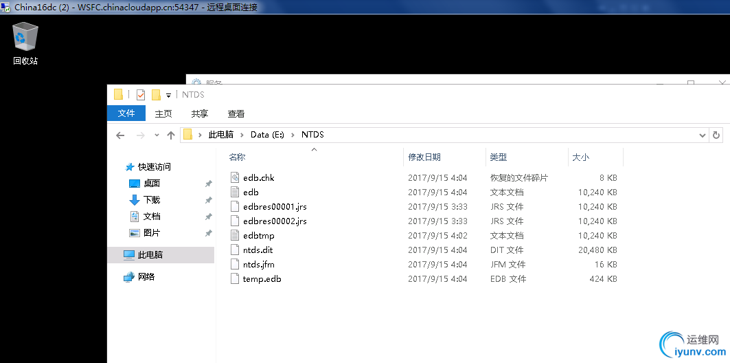Click the Pictures (图片) icon in sidebar
Viewport: 730px width, 363px height.
pyautogui.click(x=134, y=232)
